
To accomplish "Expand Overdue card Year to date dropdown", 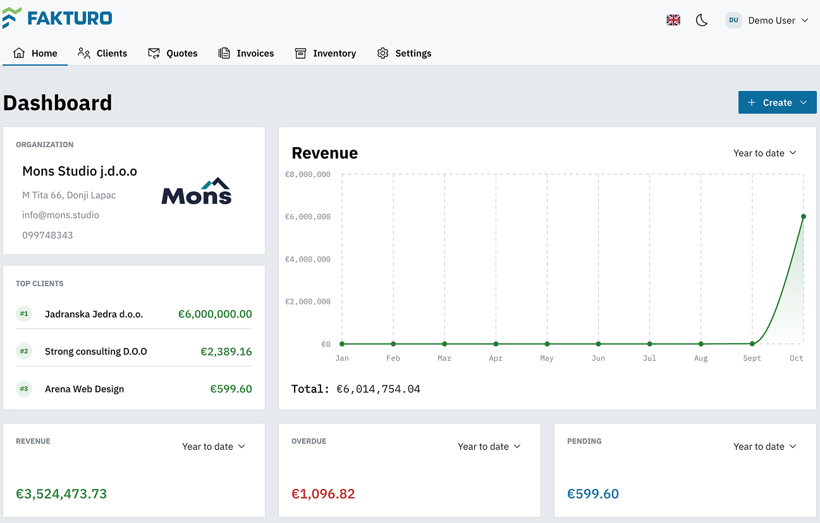I will pyautogui.click(x=489, y=447).
